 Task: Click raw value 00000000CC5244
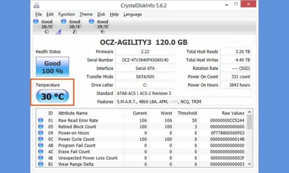point(227,120)
